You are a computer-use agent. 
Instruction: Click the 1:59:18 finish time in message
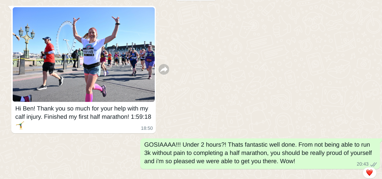[x=141, y=117]
